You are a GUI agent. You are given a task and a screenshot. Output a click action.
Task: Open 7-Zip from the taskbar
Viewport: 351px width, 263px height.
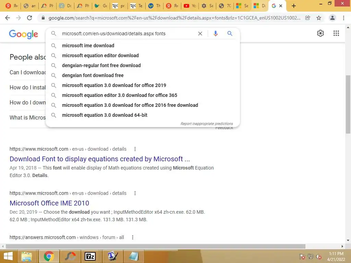tap(90, 256)
